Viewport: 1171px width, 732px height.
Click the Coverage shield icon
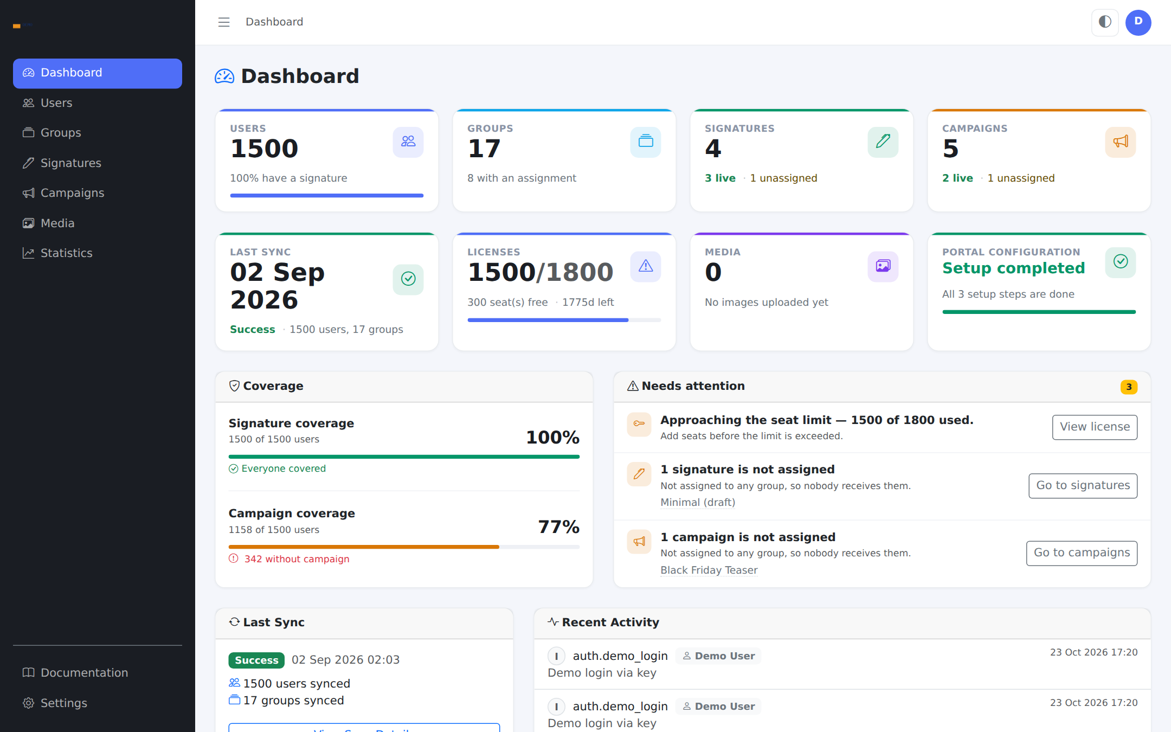point(234,386)
